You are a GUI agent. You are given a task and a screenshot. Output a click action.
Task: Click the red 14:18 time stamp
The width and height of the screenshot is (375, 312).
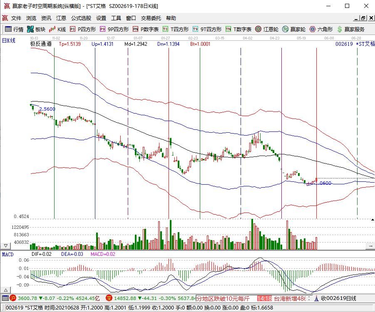(265, 298)
